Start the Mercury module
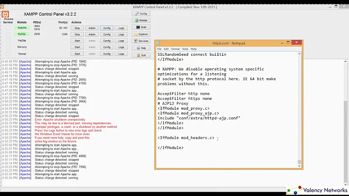Image resolution: width=349 pixels, height=196 pixels. (77, 47)
